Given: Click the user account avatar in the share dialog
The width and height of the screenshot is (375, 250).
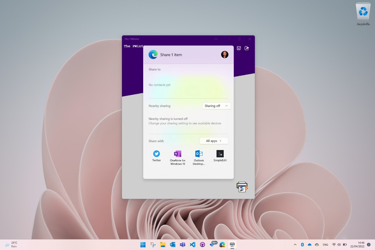Looking at the screenshot, I should click(x=224, y=55).
